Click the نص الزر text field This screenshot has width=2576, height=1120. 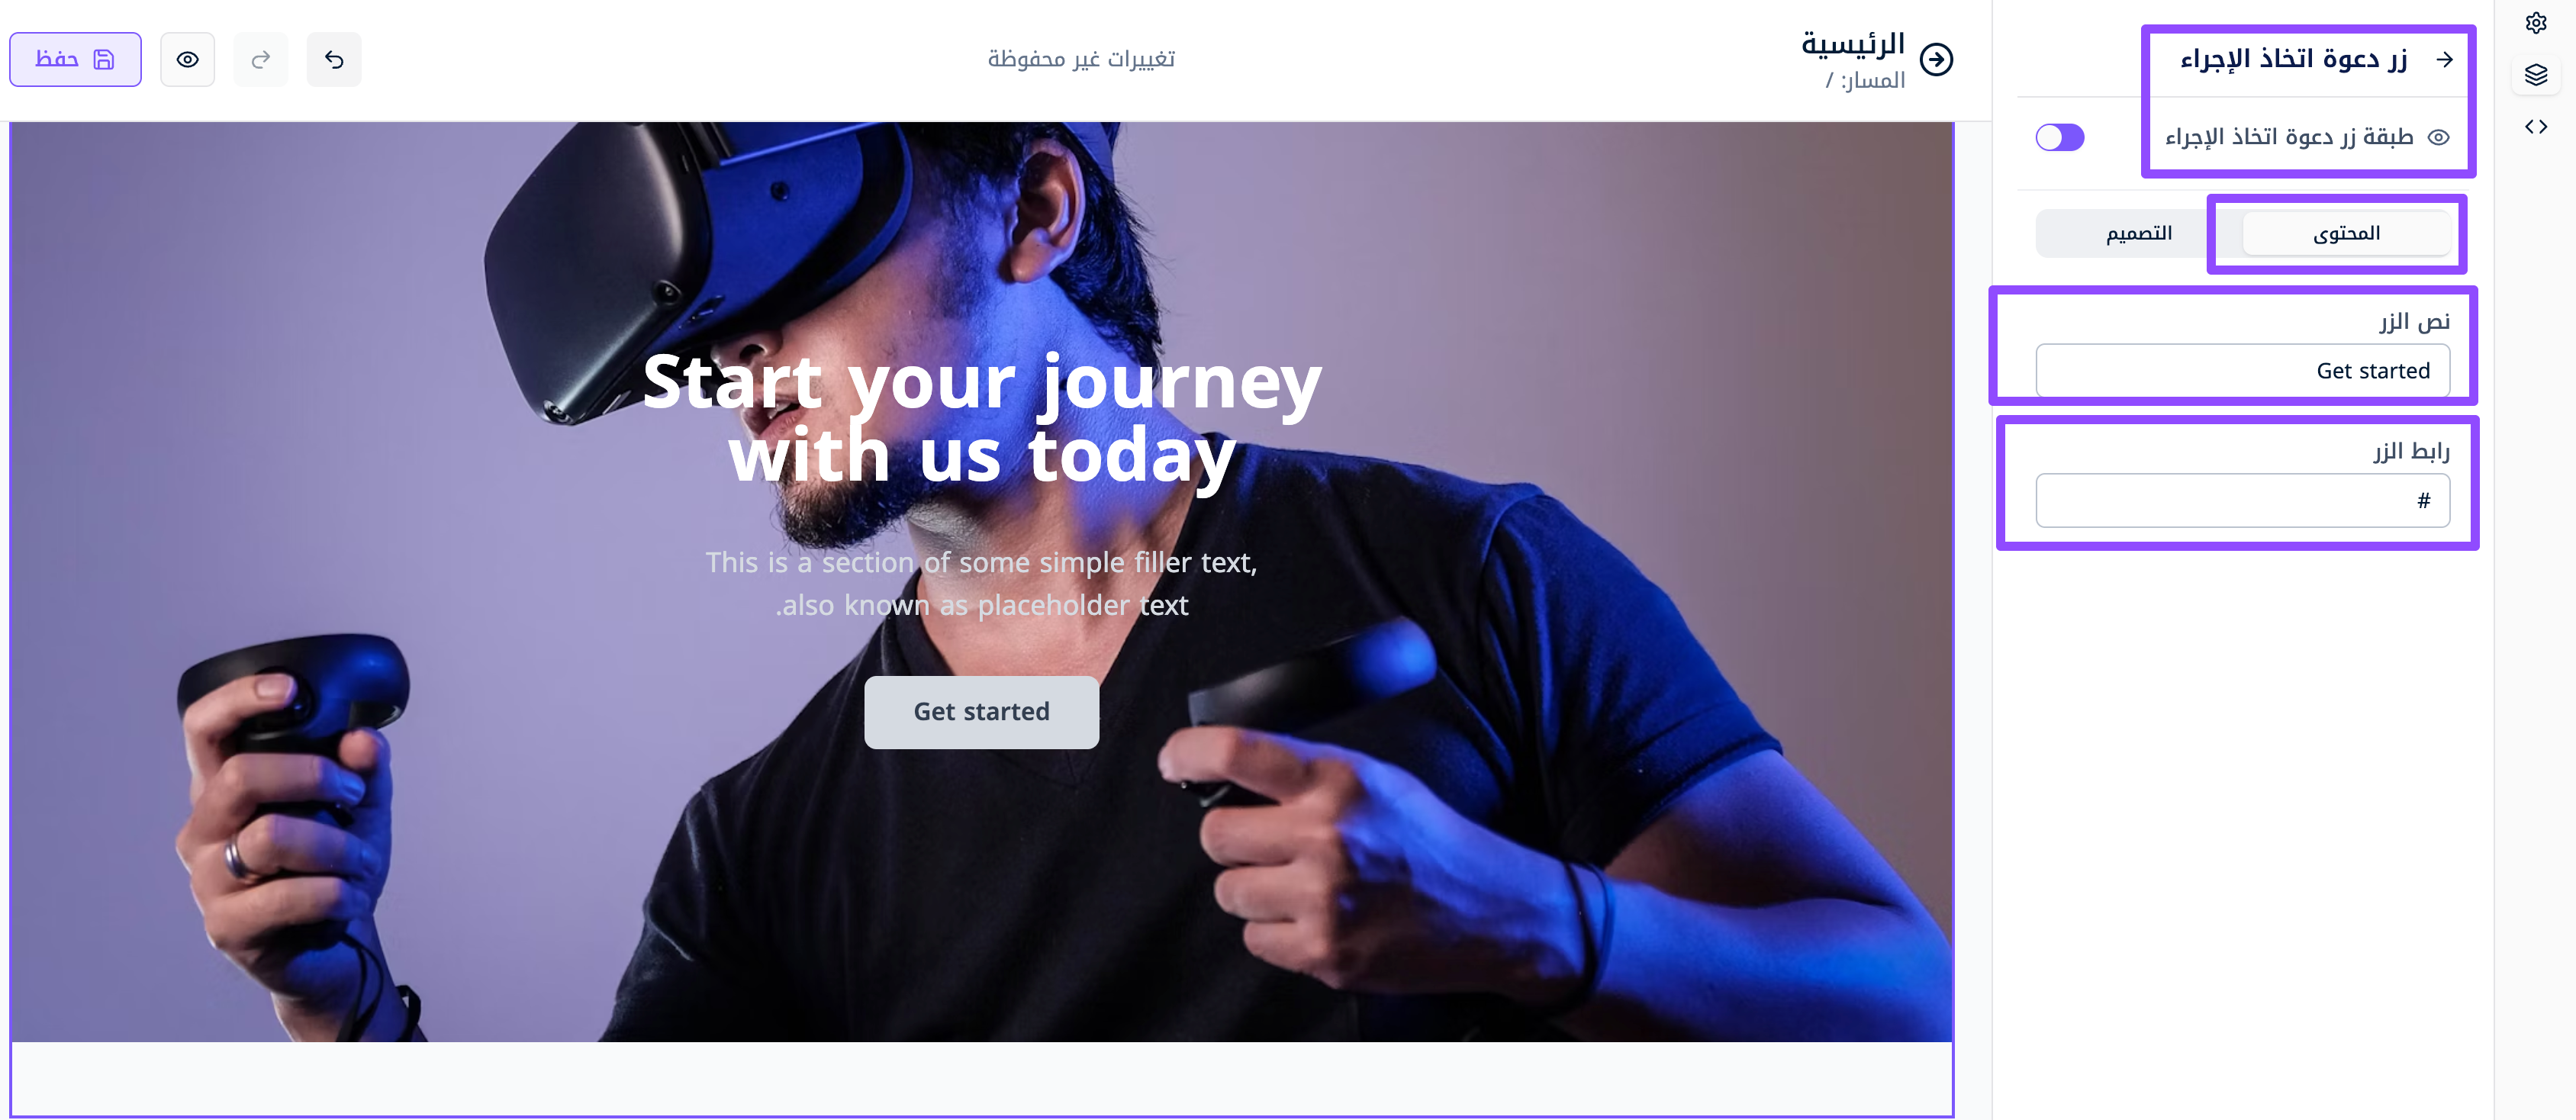2242,370
